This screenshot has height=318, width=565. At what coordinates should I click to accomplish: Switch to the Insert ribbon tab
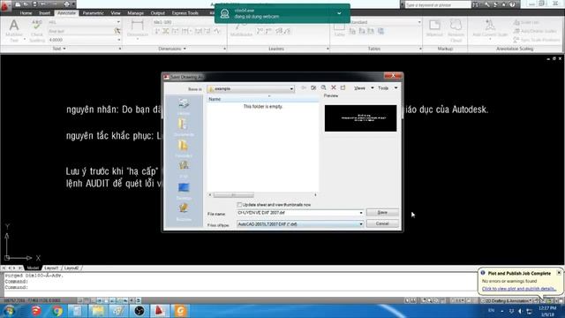pos(45,13)
